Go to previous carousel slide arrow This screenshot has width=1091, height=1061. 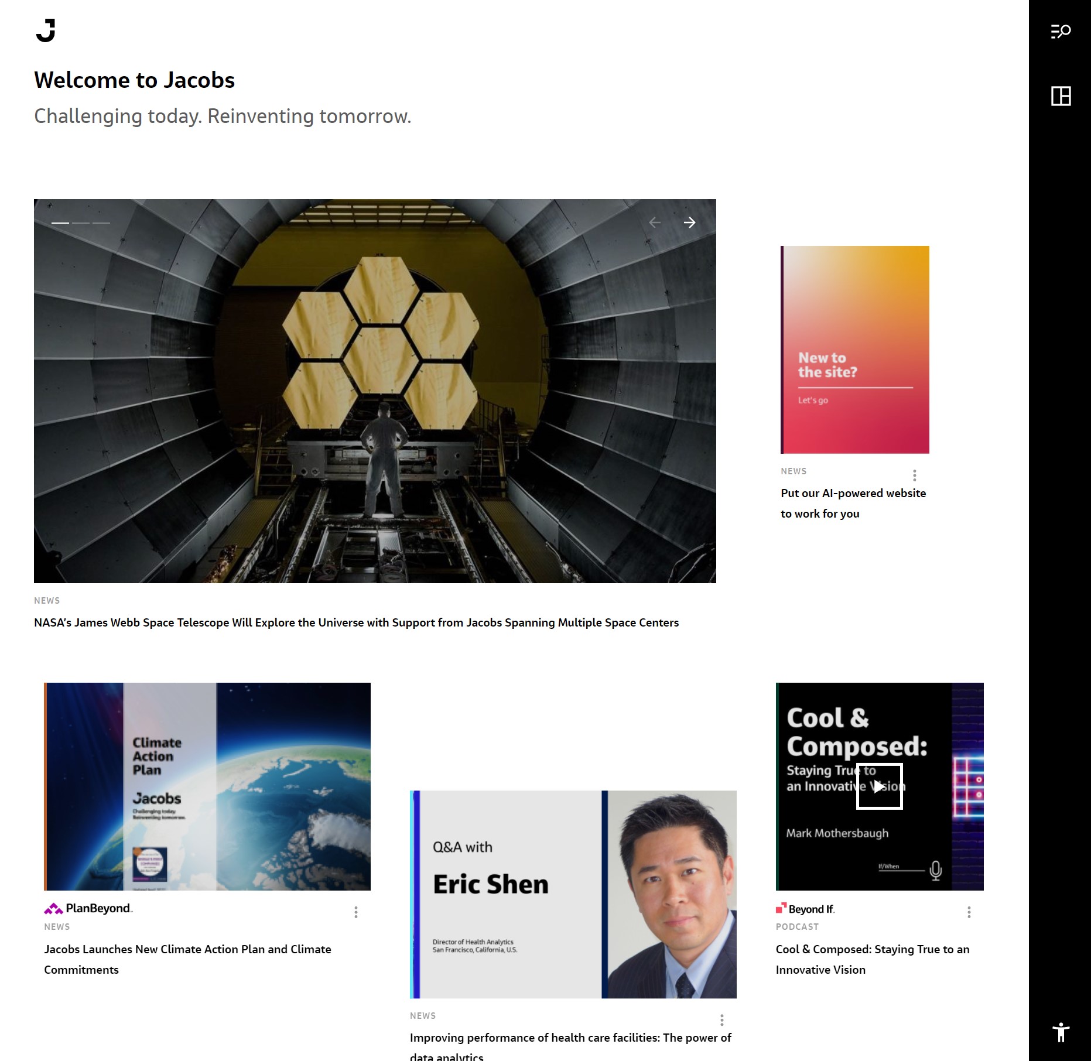point(655,223)
